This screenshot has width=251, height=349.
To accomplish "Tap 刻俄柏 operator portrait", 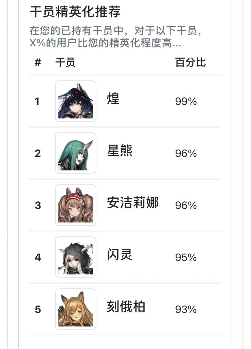I will 76,309.
